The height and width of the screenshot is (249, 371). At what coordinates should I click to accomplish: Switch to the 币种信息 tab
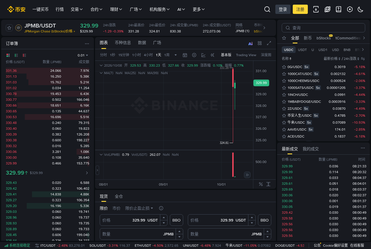[x=123, y=43]
